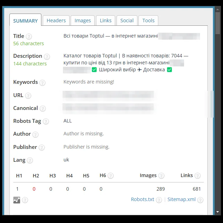
Task: Click the '56 characters' title length text
Action: click(29, 43)
